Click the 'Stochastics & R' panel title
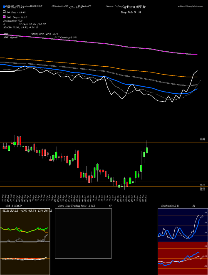 (170, 206)
